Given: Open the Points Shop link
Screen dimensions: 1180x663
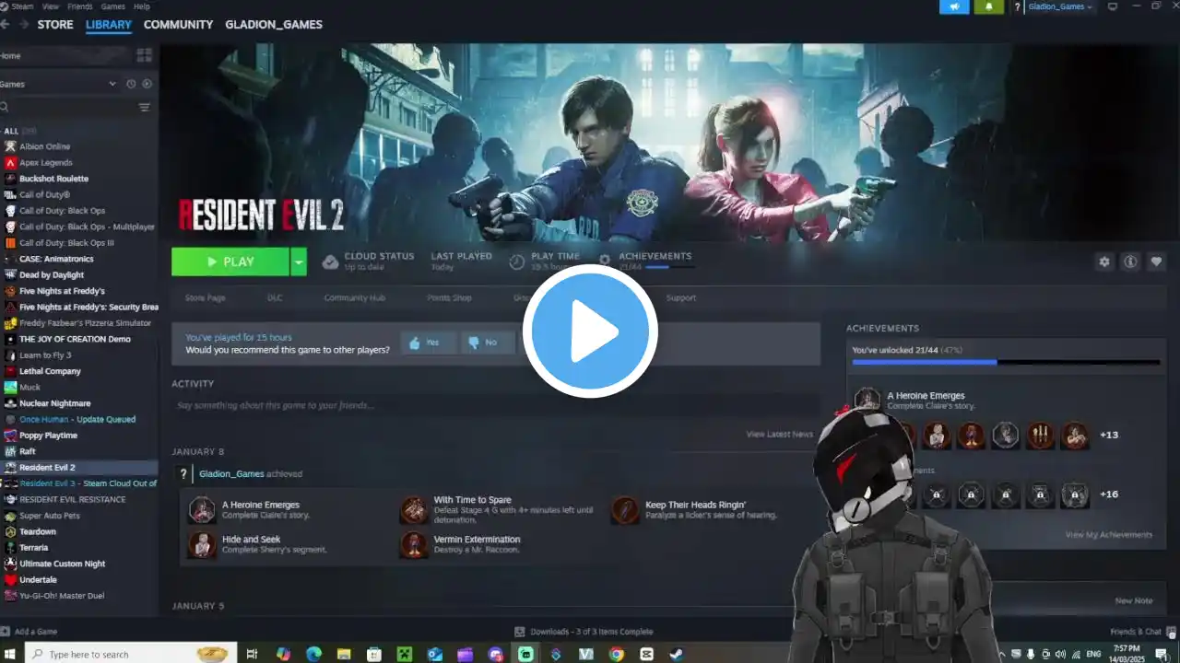Looking at the screenshot, I should pyautogui.click(x=449, y=297).
